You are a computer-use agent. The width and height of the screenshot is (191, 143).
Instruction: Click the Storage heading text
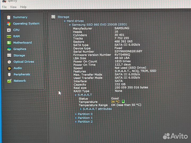[63, 17]
